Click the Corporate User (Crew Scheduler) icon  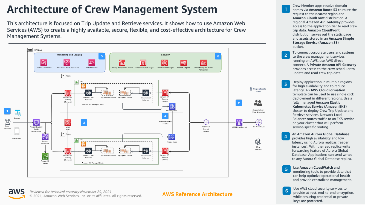[258, 103]
